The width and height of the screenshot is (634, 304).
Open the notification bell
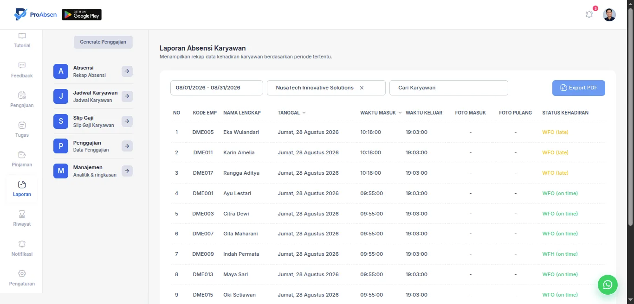tap(589, 14)
